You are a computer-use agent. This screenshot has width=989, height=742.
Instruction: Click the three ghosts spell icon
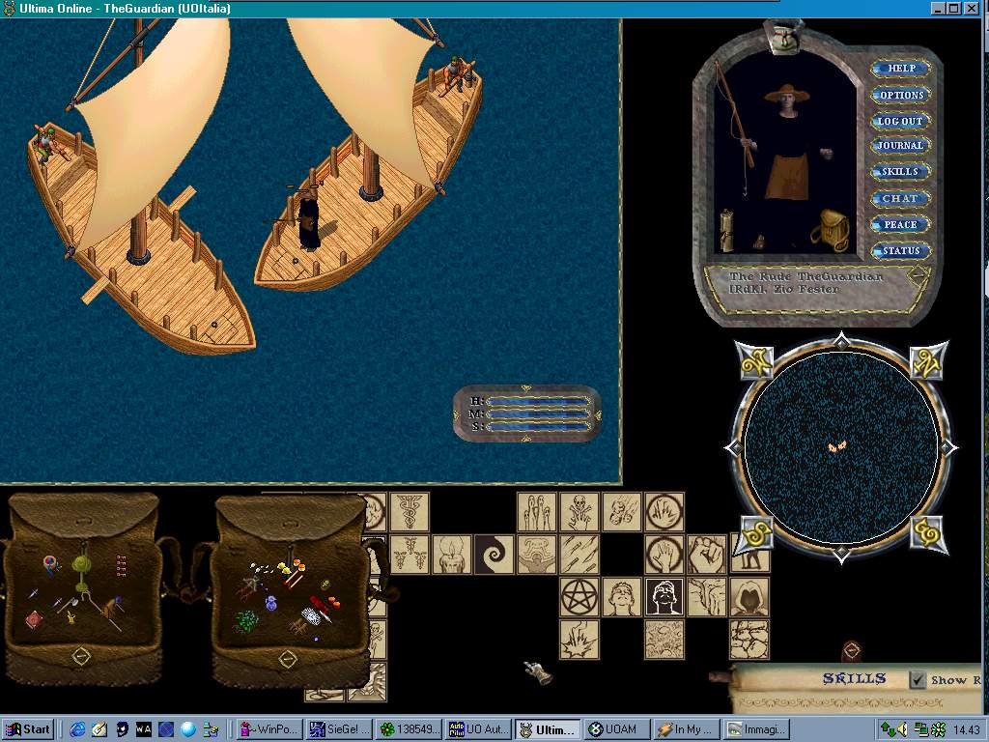pos(537,512)
